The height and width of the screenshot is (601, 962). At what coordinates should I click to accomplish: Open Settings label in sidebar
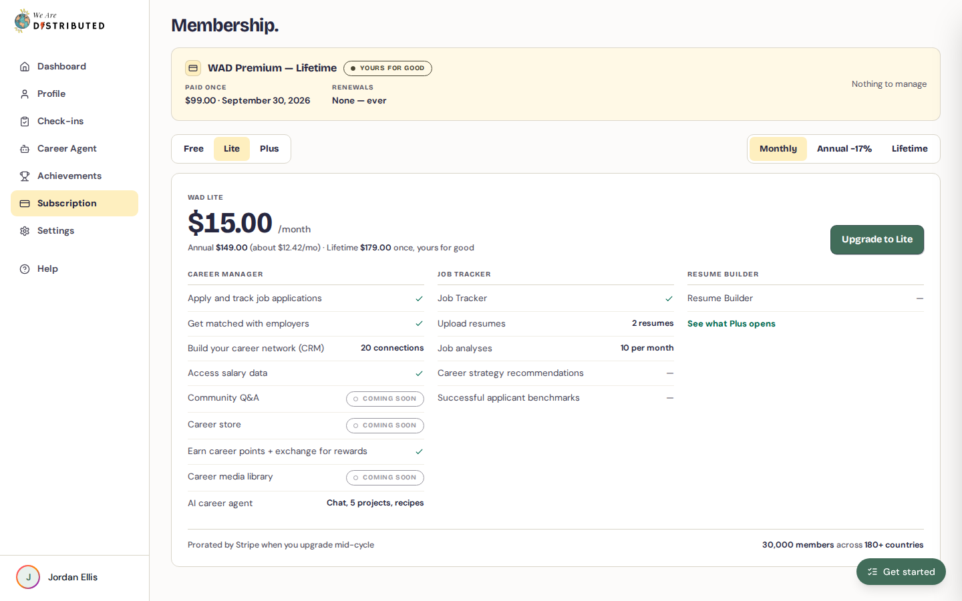coord(55,231)
